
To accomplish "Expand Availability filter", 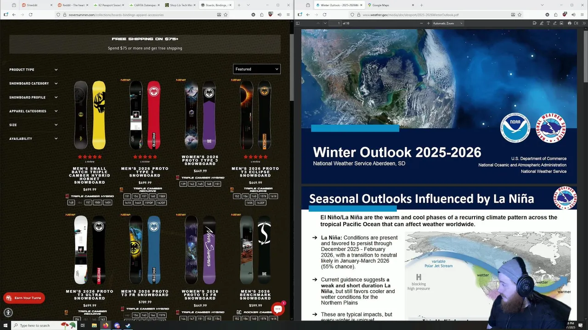I will click(x=34, y=138).
